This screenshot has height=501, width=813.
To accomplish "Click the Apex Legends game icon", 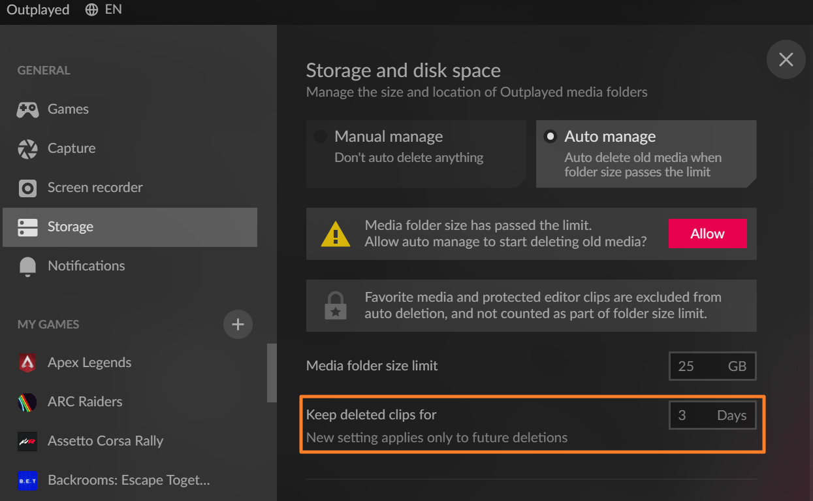I will tap(27, 363).
